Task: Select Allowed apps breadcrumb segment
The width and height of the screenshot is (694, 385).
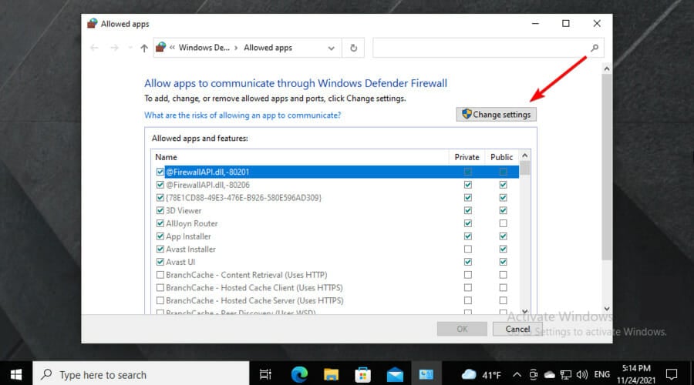Action: 268,48
